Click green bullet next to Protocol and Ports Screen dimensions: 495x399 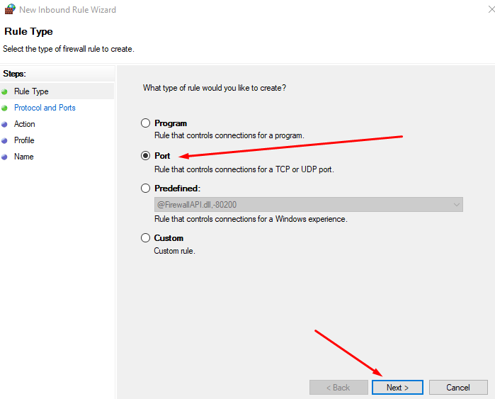[5, 108]
